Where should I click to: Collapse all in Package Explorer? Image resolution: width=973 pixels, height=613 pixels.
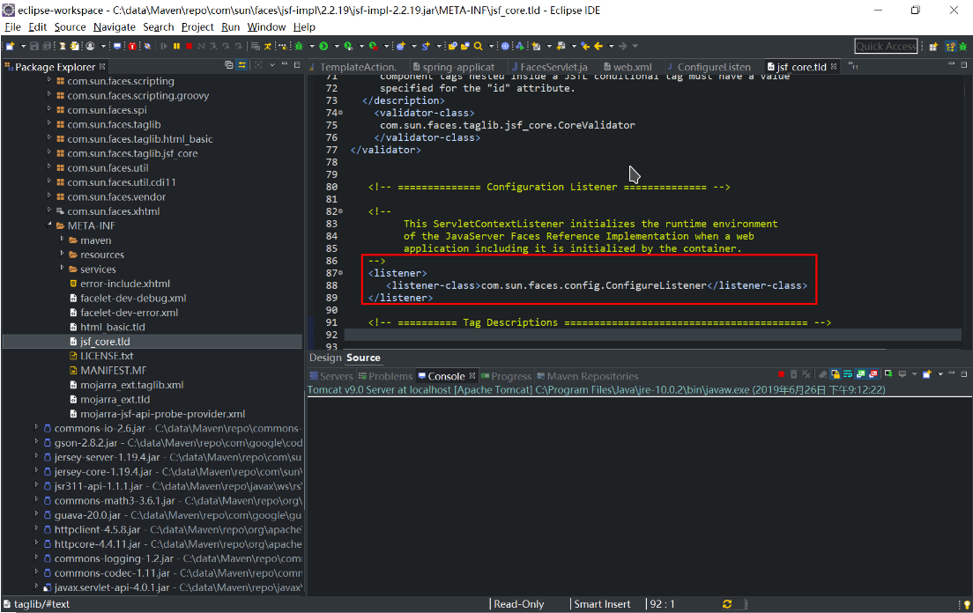click(229, 66)
